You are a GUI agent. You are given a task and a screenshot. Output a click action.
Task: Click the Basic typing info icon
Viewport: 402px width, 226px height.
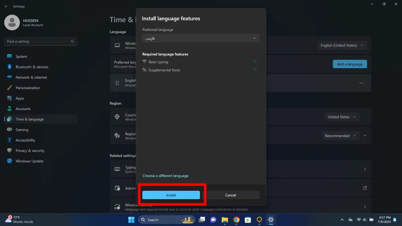pyautogui.click(x=255, y=61)
